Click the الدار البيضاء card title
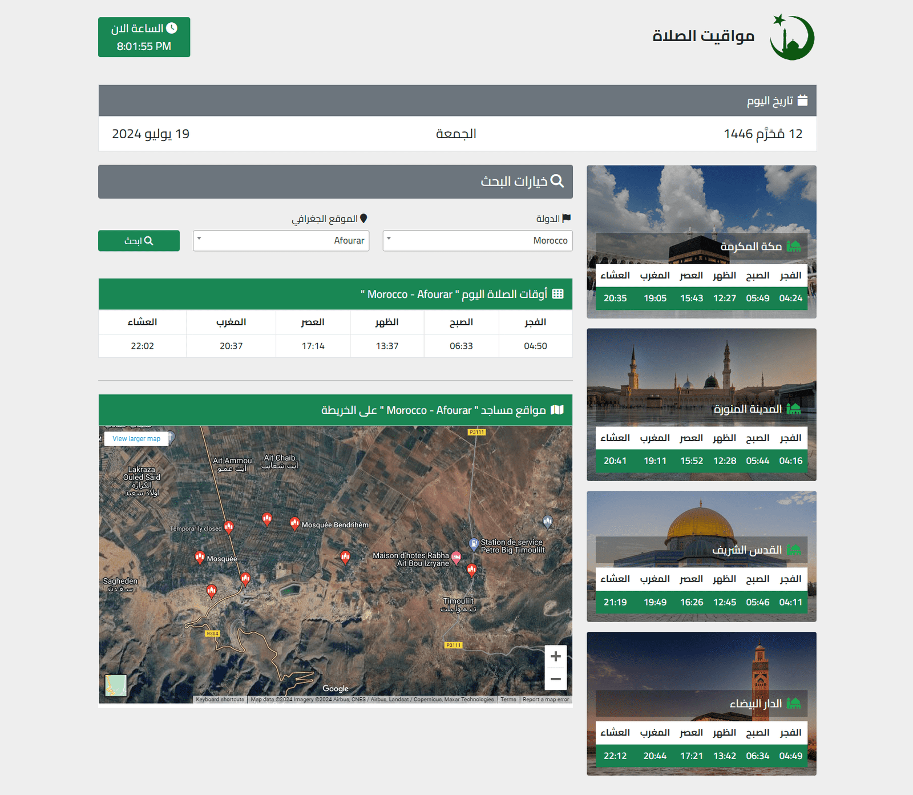 pos(756,703)
